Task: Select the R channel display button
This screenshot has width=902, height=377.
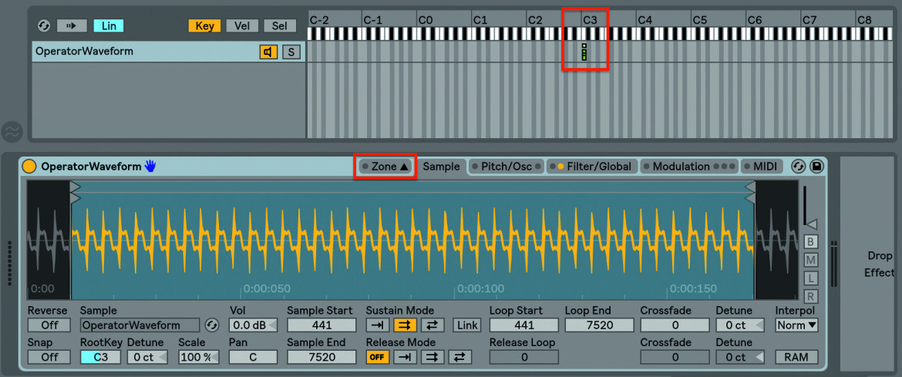Action: tap(811, 297)
